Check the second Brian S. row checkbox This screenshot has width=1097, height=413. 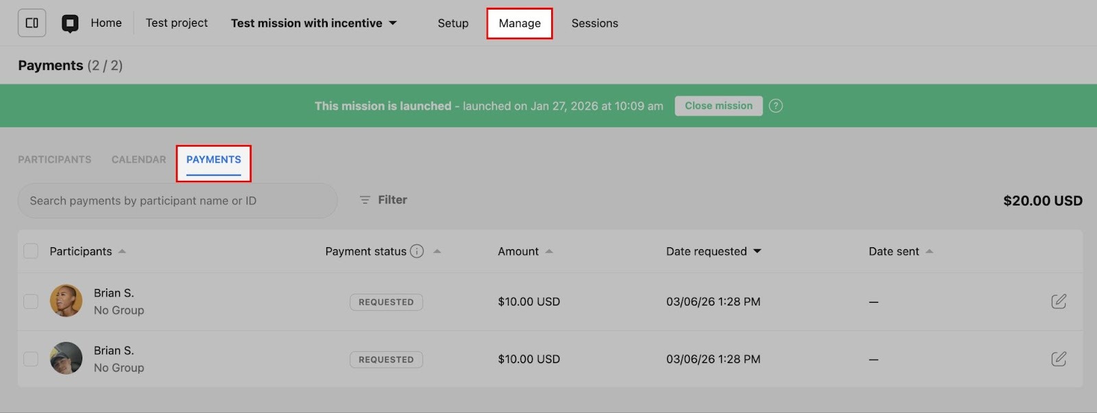point(31,359)
